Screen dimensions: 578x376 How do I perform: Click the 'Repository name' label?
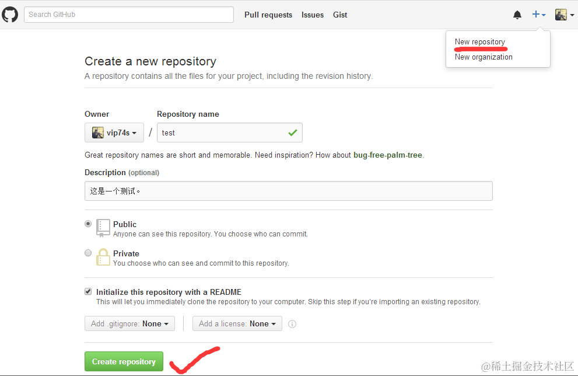pos(188,114)
